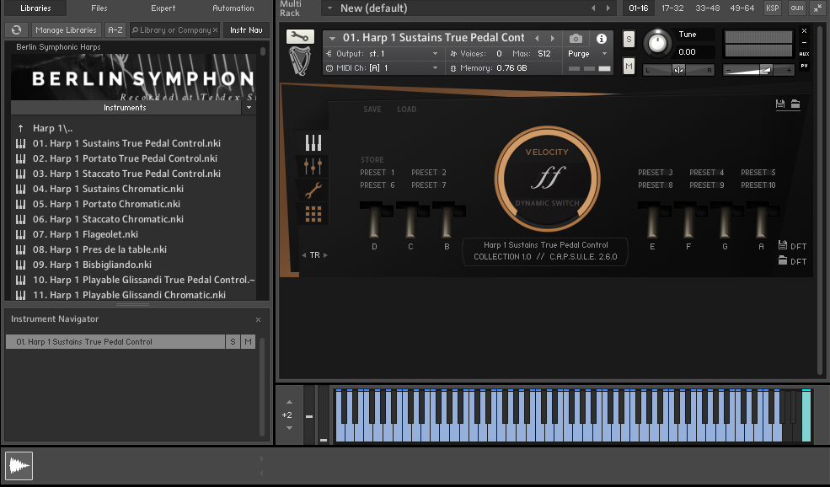
Task: Toggle the D harp pedal
Action: [374, 222]
